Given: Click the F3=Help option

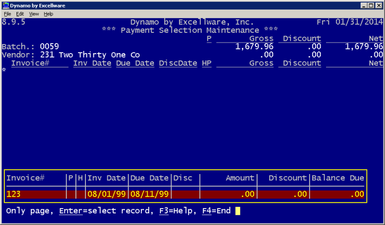Looking at the screenshot, I should [176, 211].
